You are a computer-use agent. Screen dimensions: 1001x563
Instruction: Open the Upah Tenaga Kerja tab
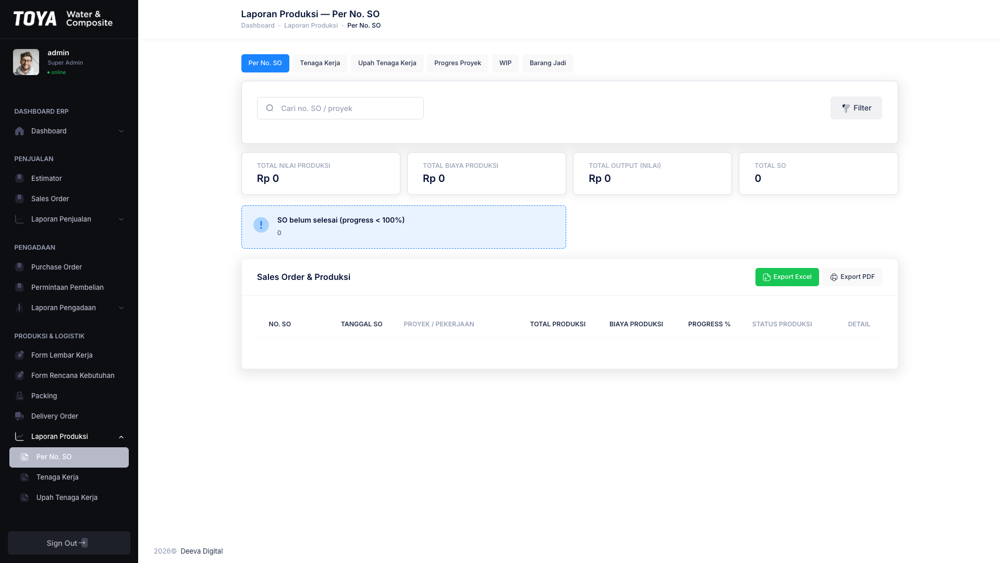tap(387, 63)
